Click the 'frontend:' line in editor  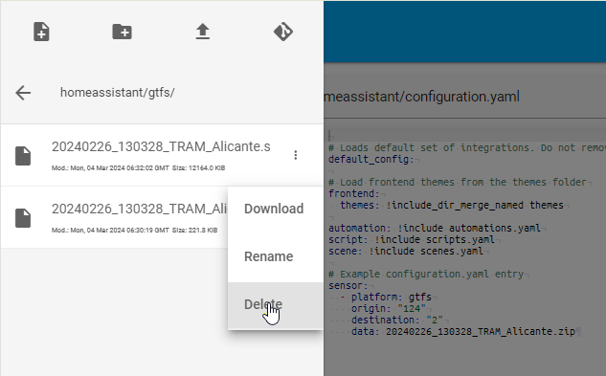pos(354,193)
